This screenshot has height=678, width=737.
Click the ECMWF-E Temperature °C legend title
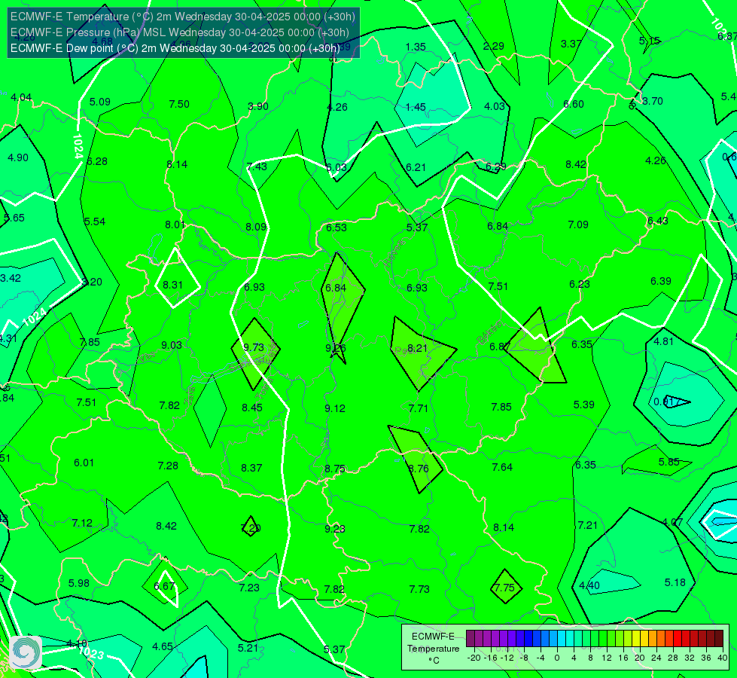click(x=433, y=649)
